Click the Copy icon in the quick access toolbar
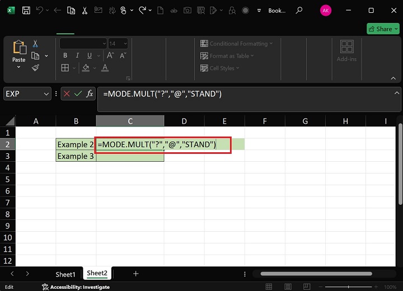 click(71, 11)
